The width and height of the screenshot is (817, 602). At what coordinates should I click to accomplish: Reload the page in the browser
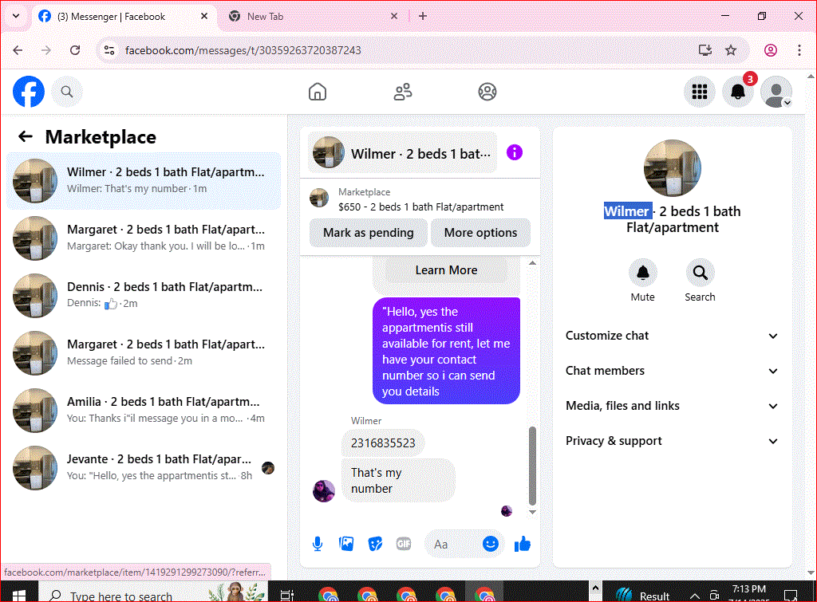75,50
